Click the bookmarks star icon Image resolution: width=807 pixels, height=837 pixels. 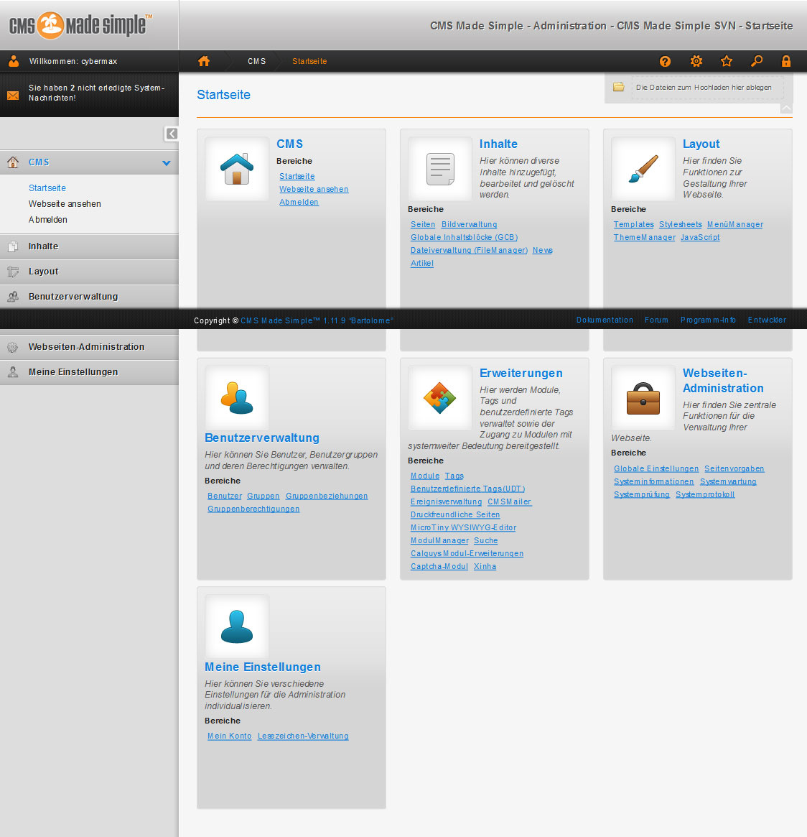coord(726,61)
